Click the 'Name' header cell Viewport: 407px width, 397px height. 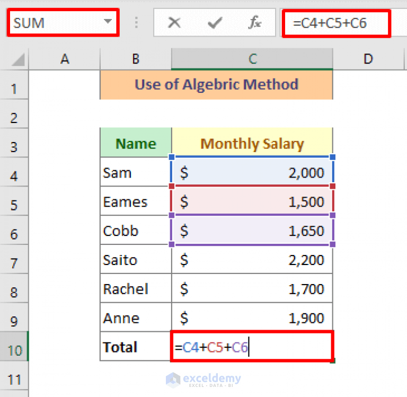136,143
